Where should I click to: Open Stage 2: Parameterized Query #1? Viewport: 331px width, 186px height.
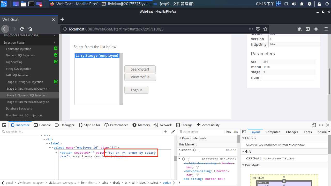point(28,89)
